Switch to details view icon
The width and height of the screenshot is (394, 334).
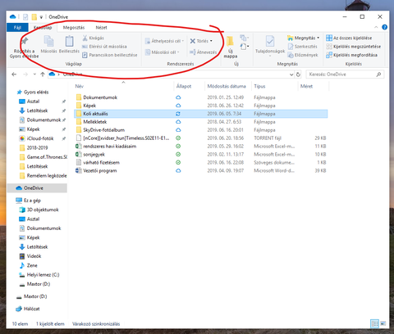pyautogui.click(x=374, y=323)
